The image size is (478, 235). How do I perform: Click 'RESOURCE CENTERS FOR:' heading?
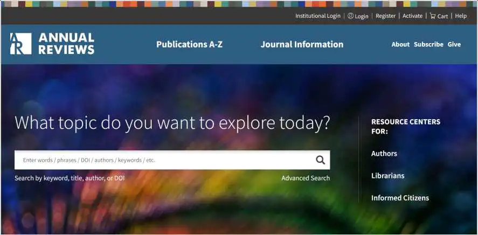coord(405,127)
